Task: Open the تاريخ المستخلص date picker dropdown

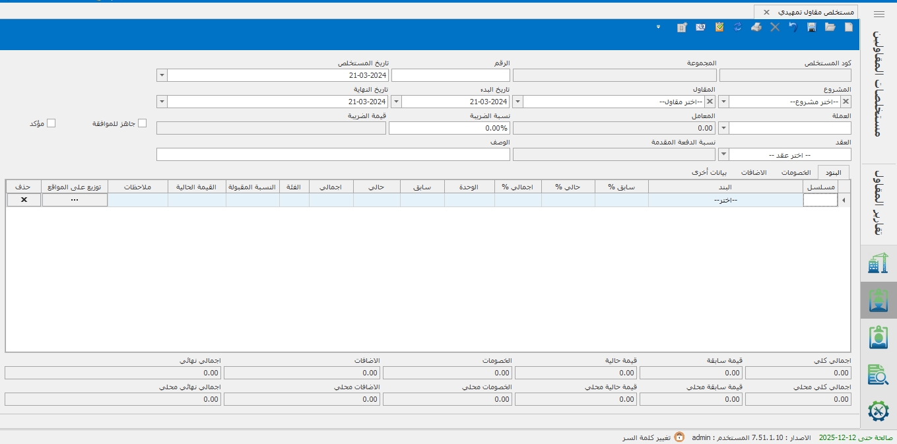Action: (x=162, y=75)
